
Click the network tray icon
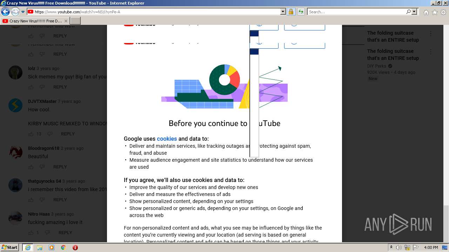[407, 247]
